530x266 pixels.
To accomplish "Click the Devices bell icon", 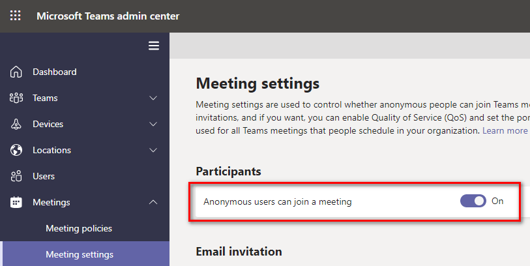I will 16,124.
